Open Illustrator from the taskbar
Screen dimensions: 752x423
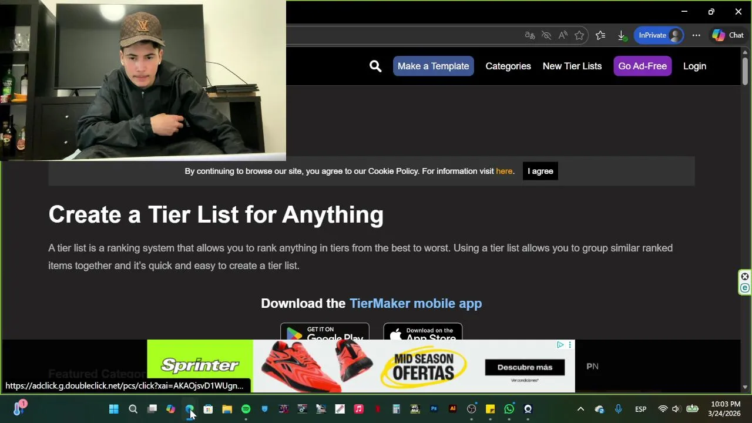[x=452, y=409]
